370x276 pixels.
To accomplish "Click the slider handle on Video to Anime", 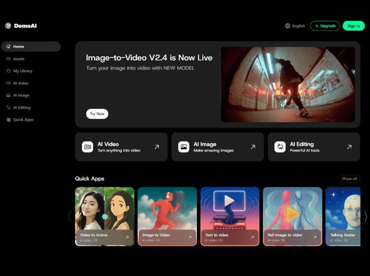I will [105, 216].
